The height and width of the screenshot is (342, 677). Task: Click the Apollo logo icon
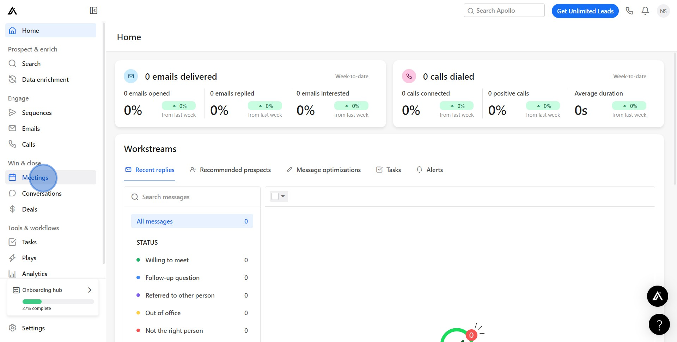pos(12,11)
